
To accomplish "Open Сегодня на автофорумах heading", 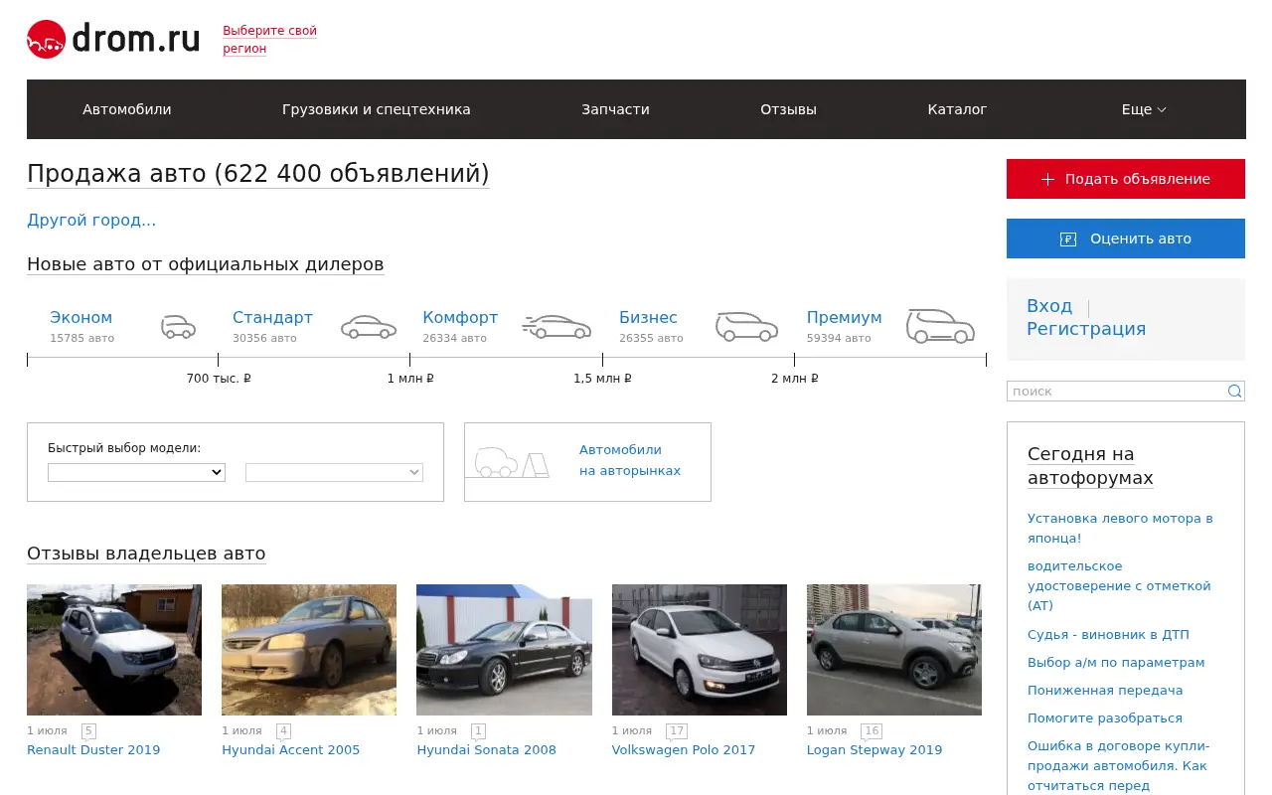I will tap(1090, 466).
